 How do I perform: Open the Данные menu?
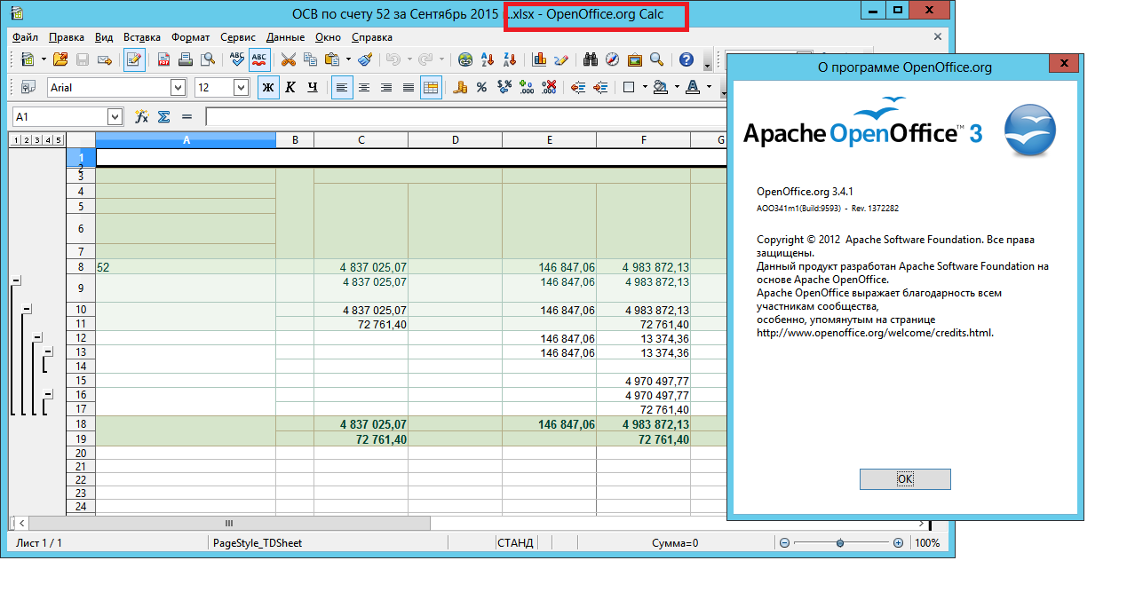[285, 37]
